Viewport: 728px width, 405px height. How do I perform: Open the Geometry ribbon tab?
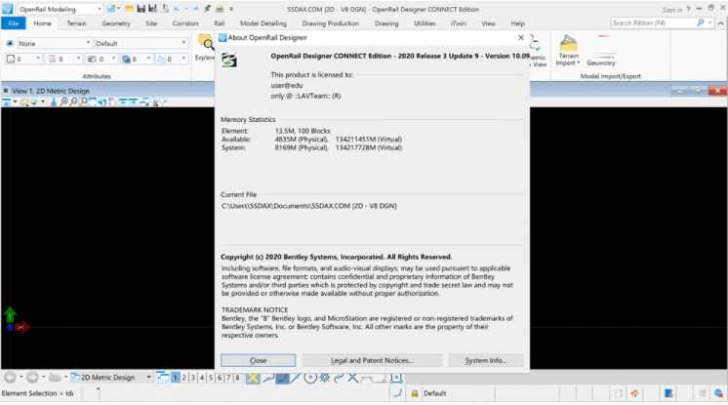(117, 22)
